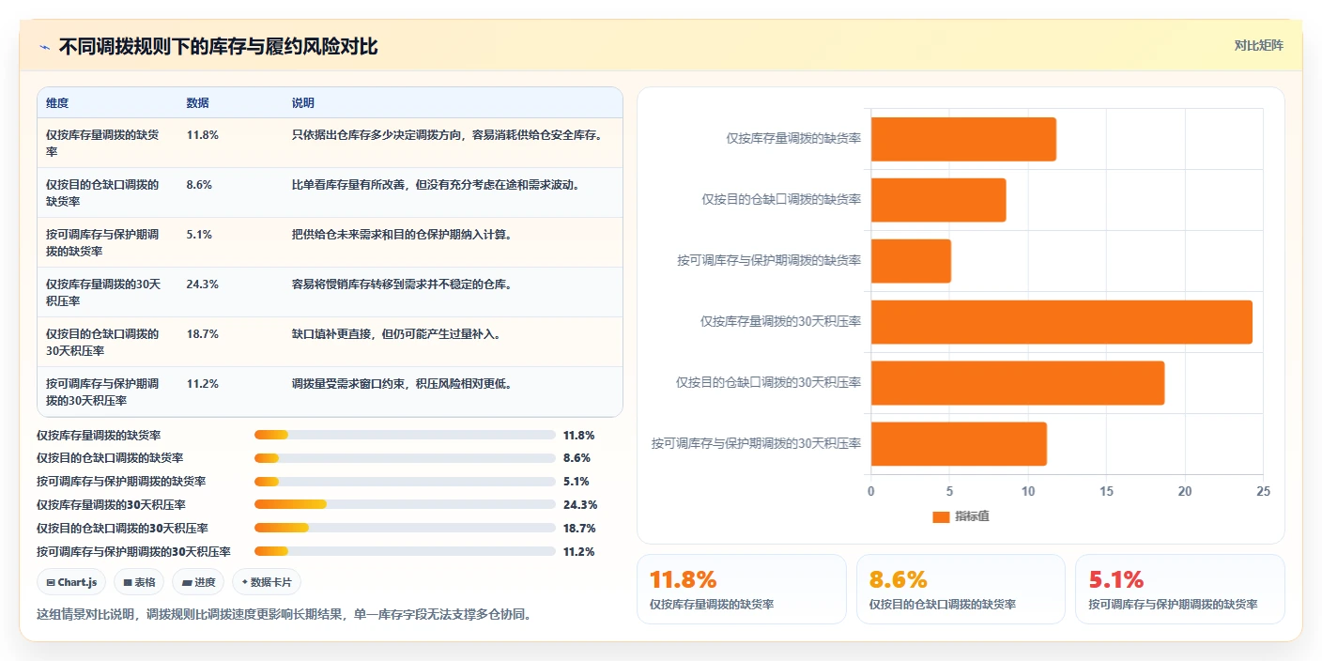Click the header icon beside the title
The height and width of the screenshot is (661, 1322).
pos(44,47)
